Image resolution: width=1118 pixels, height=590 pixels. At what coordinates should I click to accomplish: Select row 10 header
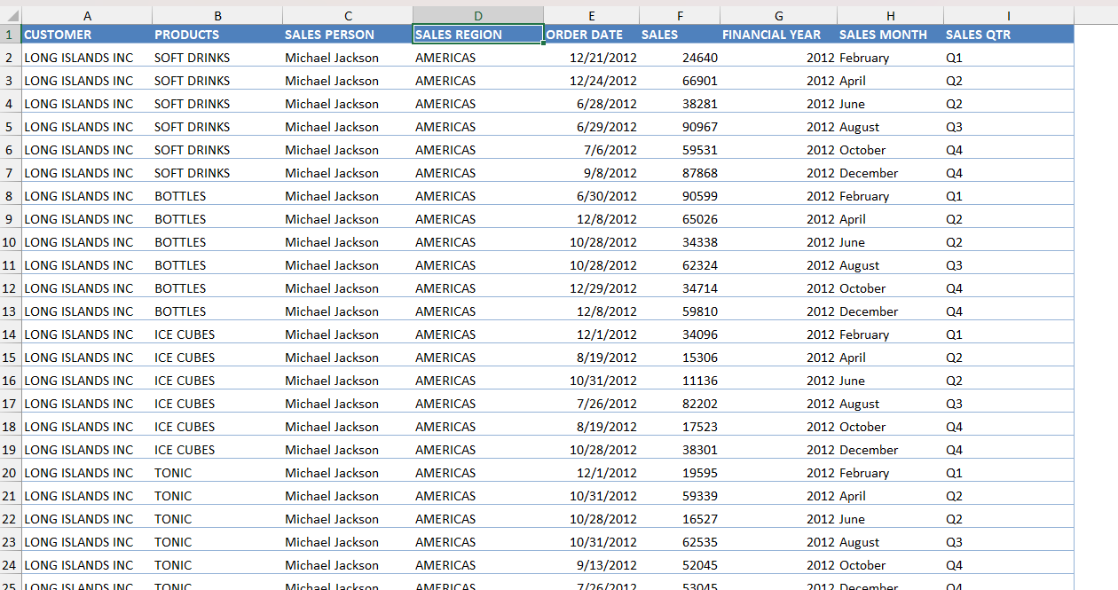pyautogui.click(x=11, y=242)
